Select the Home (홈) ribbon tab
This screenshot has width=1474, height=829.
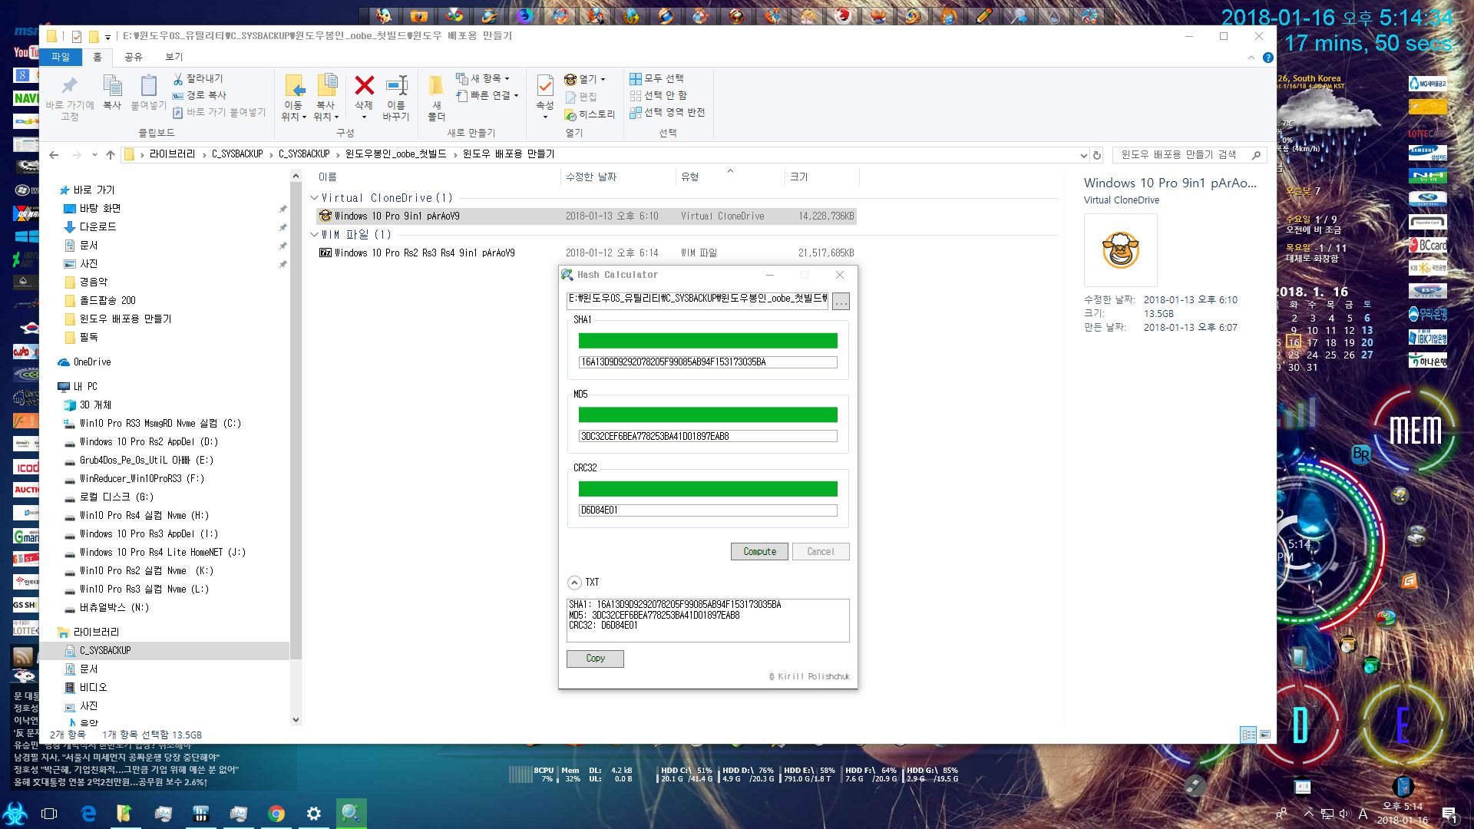coord(97,57)
